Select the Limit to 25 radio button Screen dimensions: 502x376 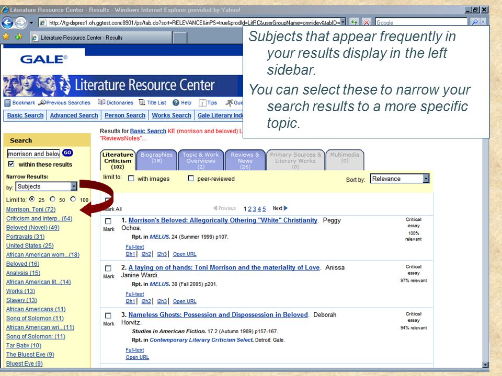(x=32, y=199)
